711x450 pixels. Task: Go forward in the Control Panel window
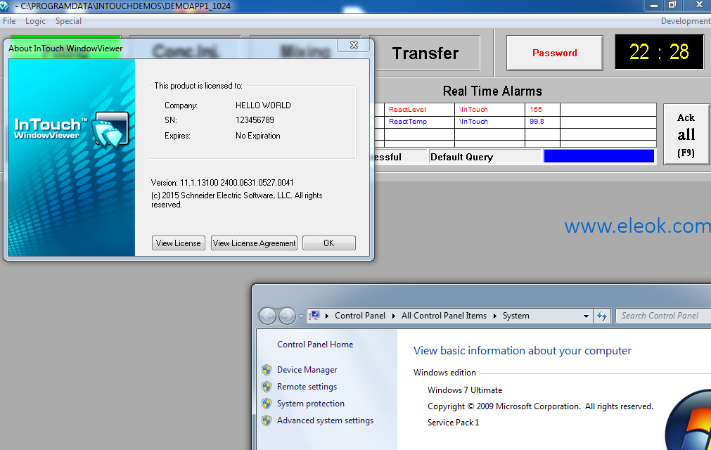(287, 316)
